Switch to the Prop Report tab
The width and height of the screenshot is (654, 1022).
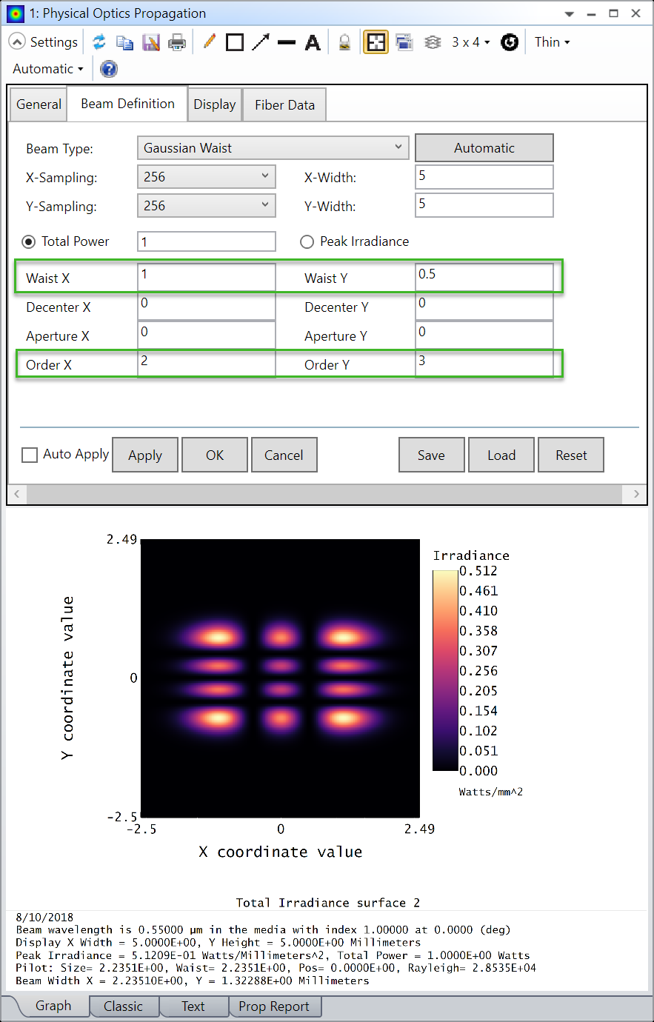tap(273, 1006)
